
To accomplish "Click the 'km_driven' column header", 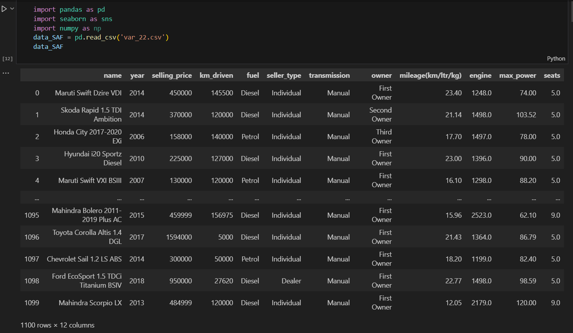I will pyautogui.click(x=216, y=75).
